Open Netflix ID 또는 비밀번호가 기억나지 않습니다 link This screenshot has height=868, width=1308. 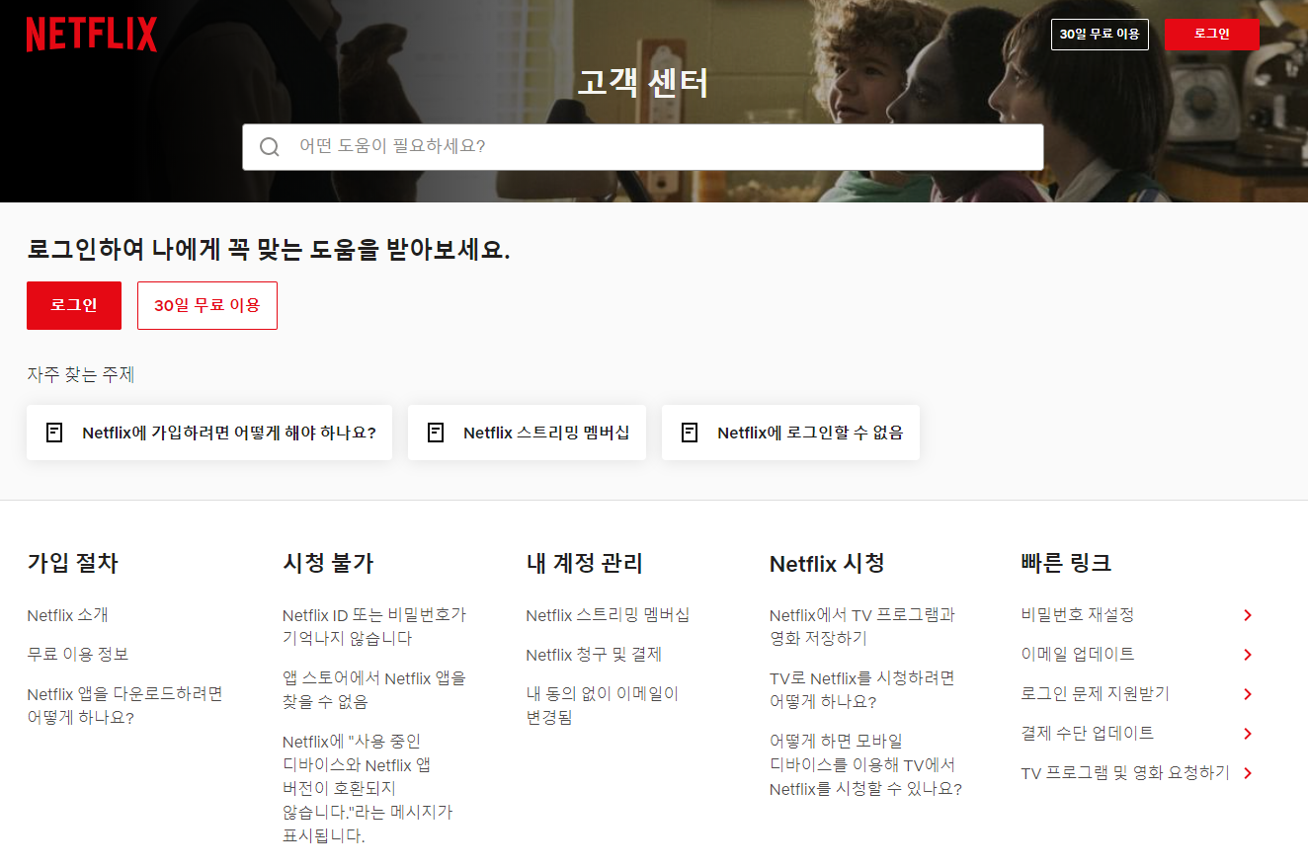(374, 627)
